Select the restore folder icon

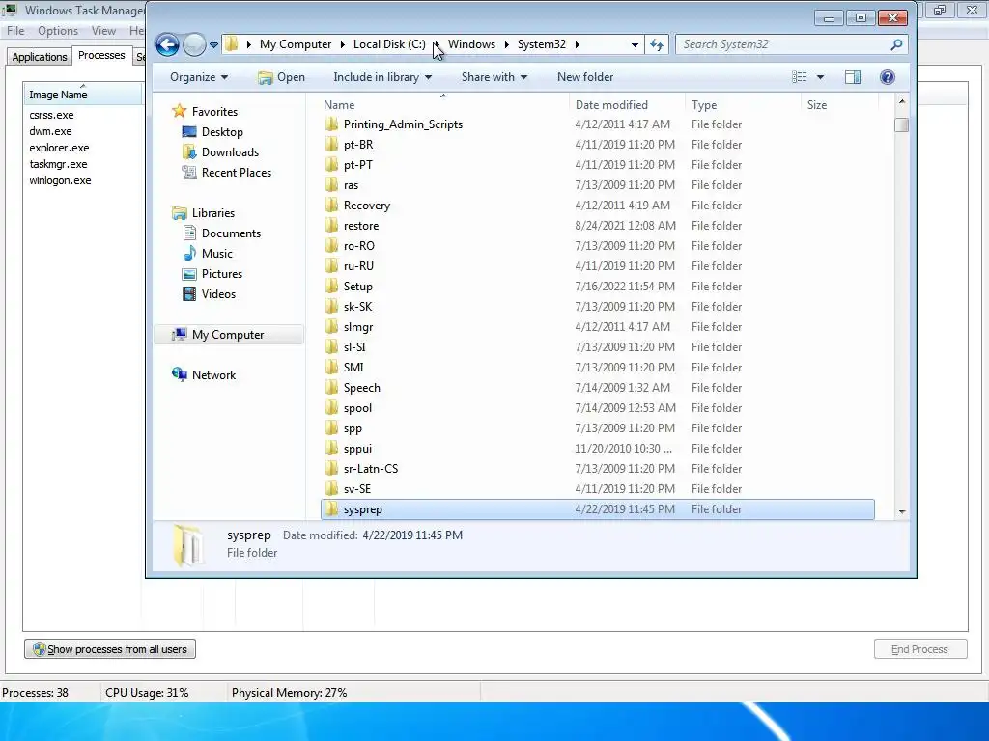point(332,225)
